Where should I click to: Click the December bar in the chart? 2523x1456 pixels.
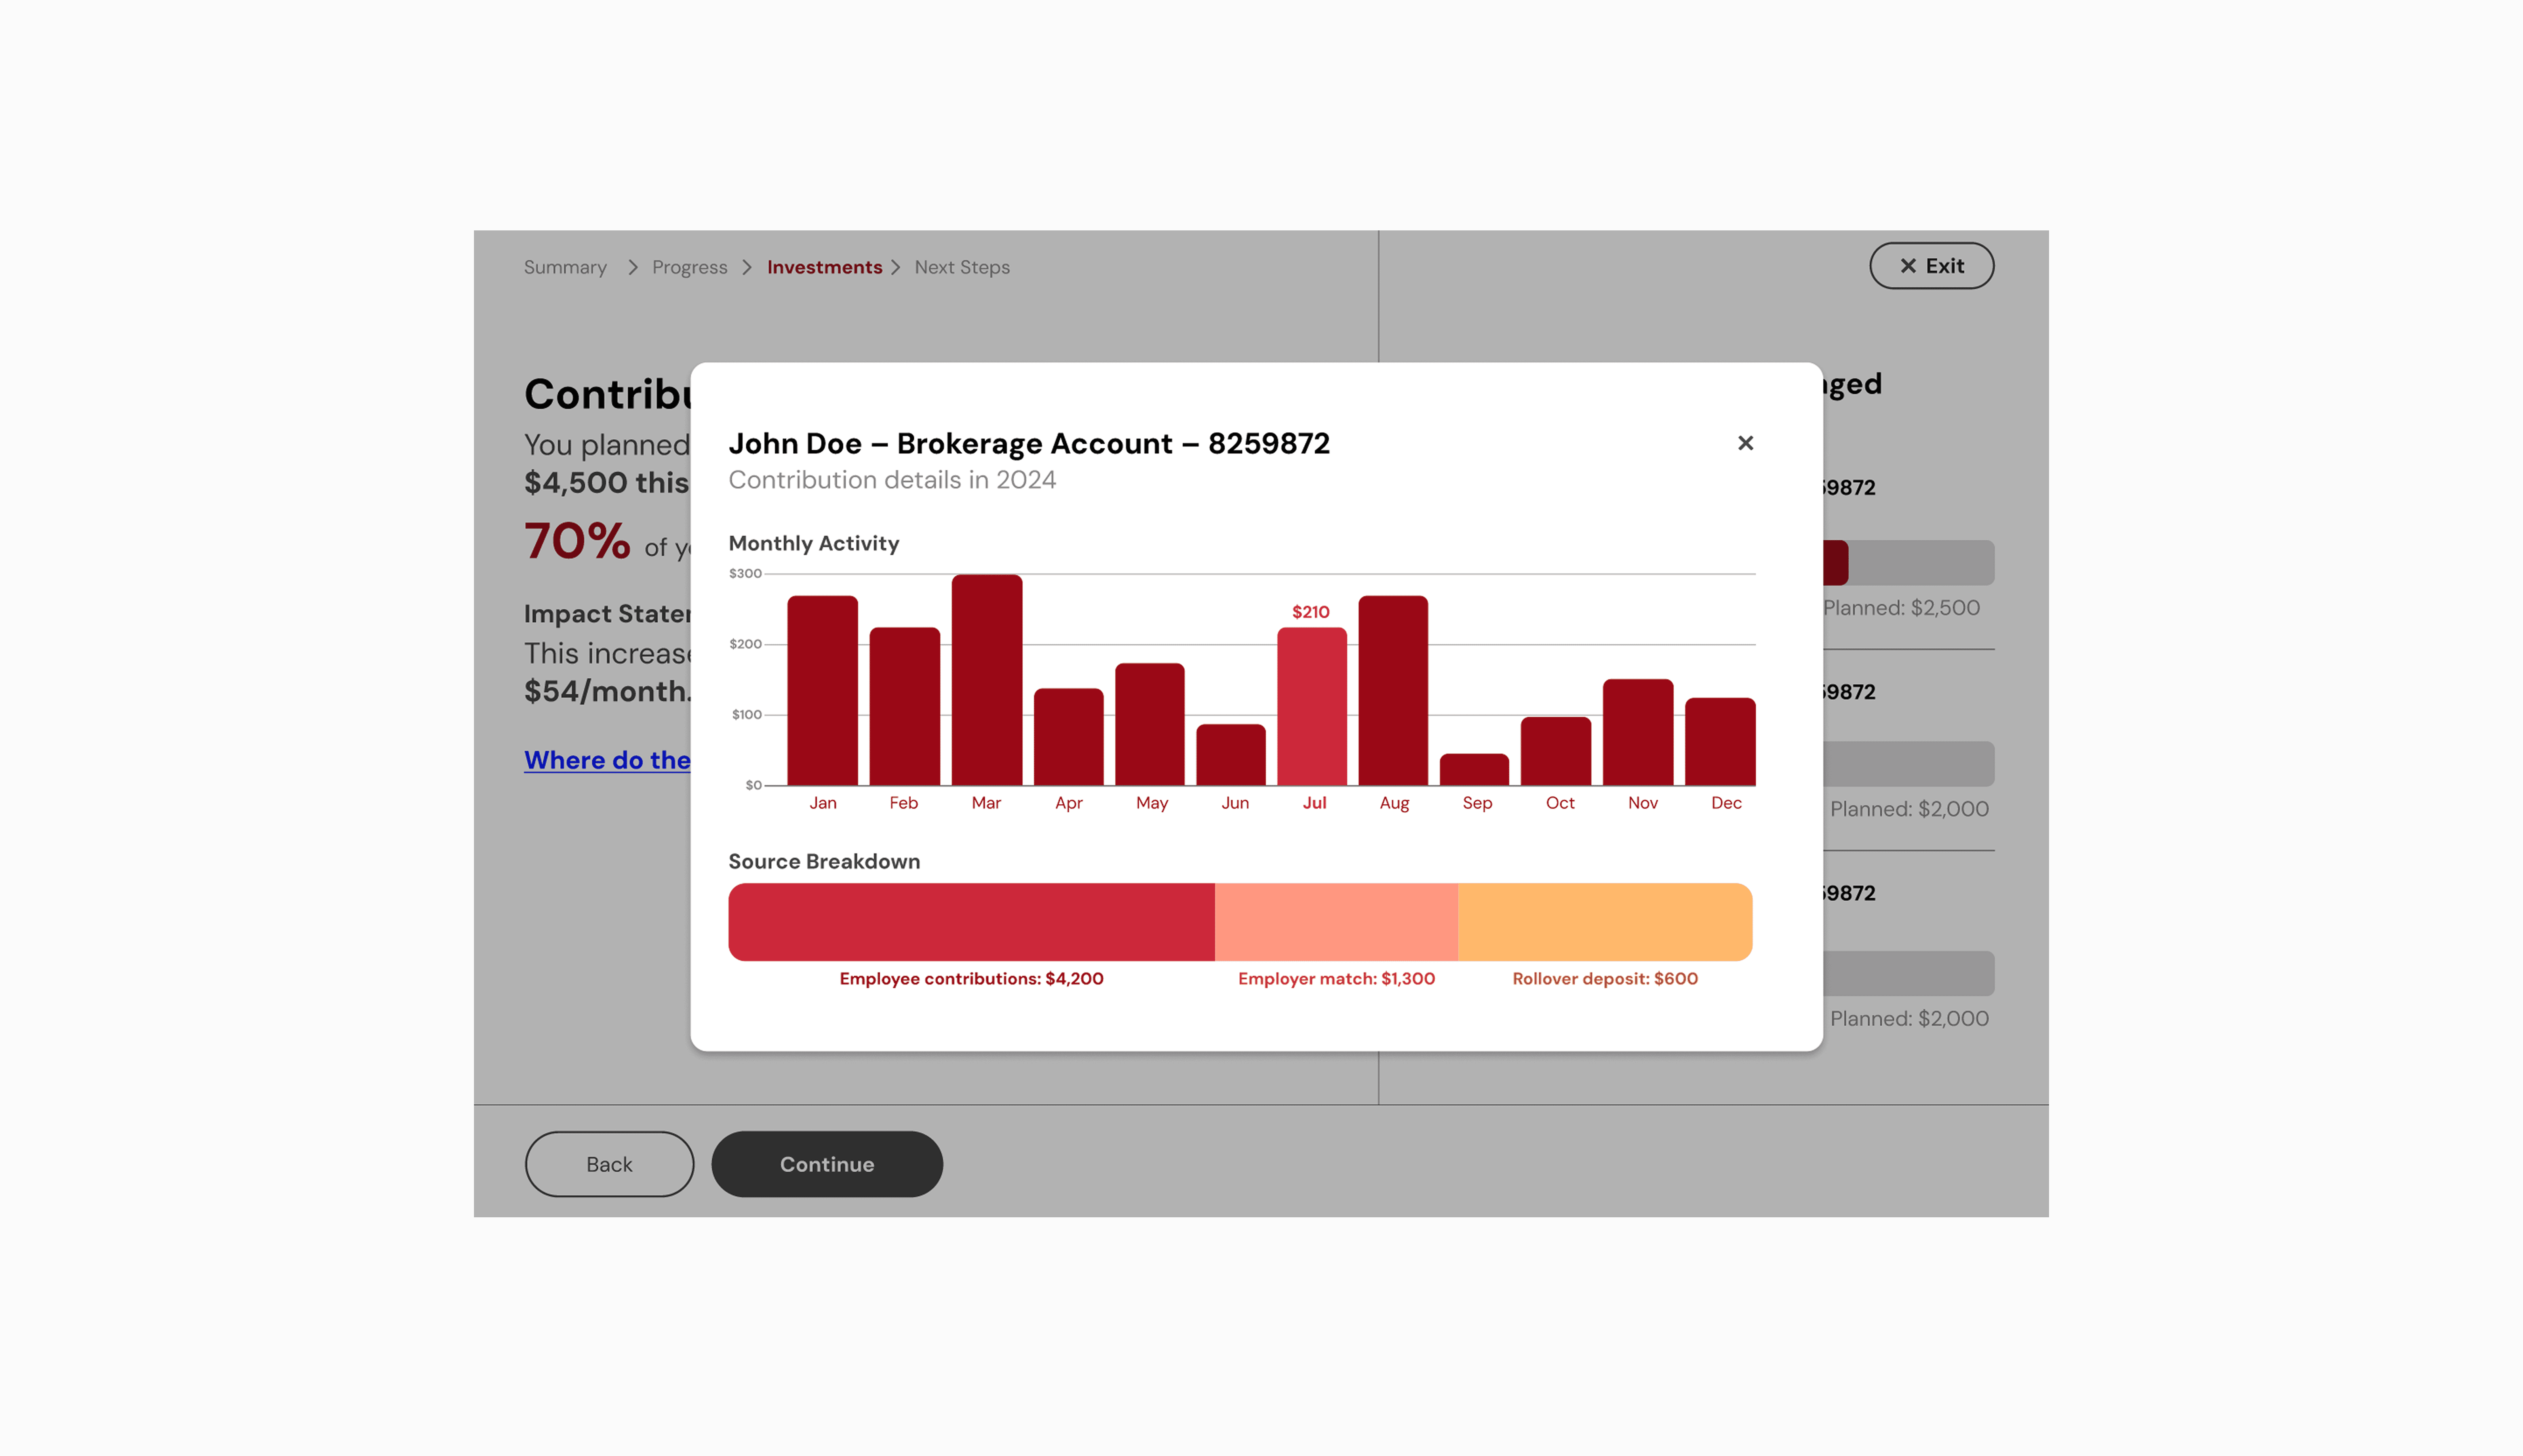(x=1720, y=741)
